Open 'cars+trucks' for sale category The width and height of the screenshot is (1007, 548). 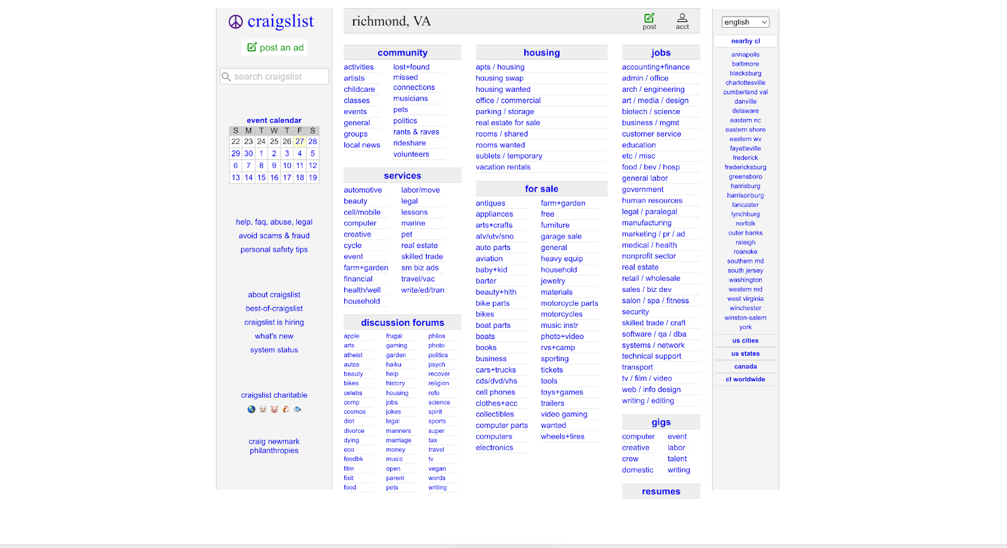coord(495,370)
